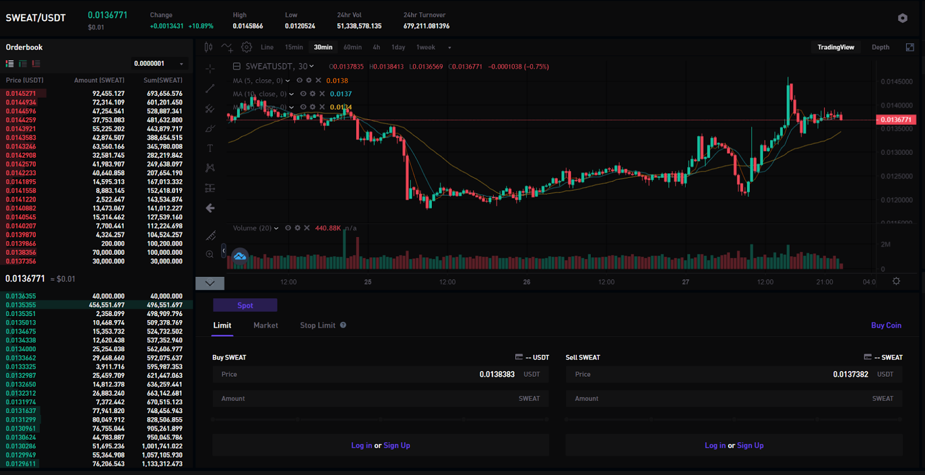Click the Buy SWEAT amount slider
Image resolution: width=925 pixels, height=475 pixels.
pyautogui.click(x=380, y=420)
